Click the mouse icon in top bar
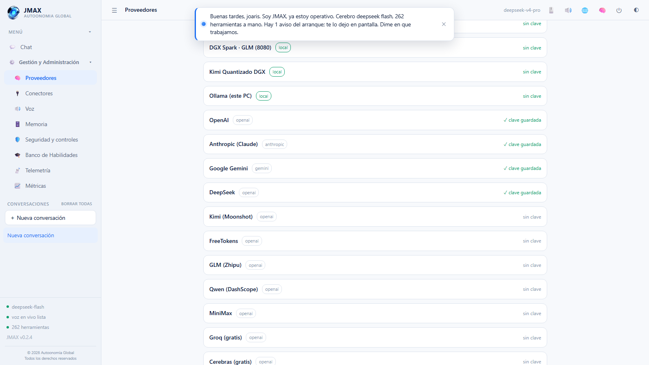 (551, 10)
